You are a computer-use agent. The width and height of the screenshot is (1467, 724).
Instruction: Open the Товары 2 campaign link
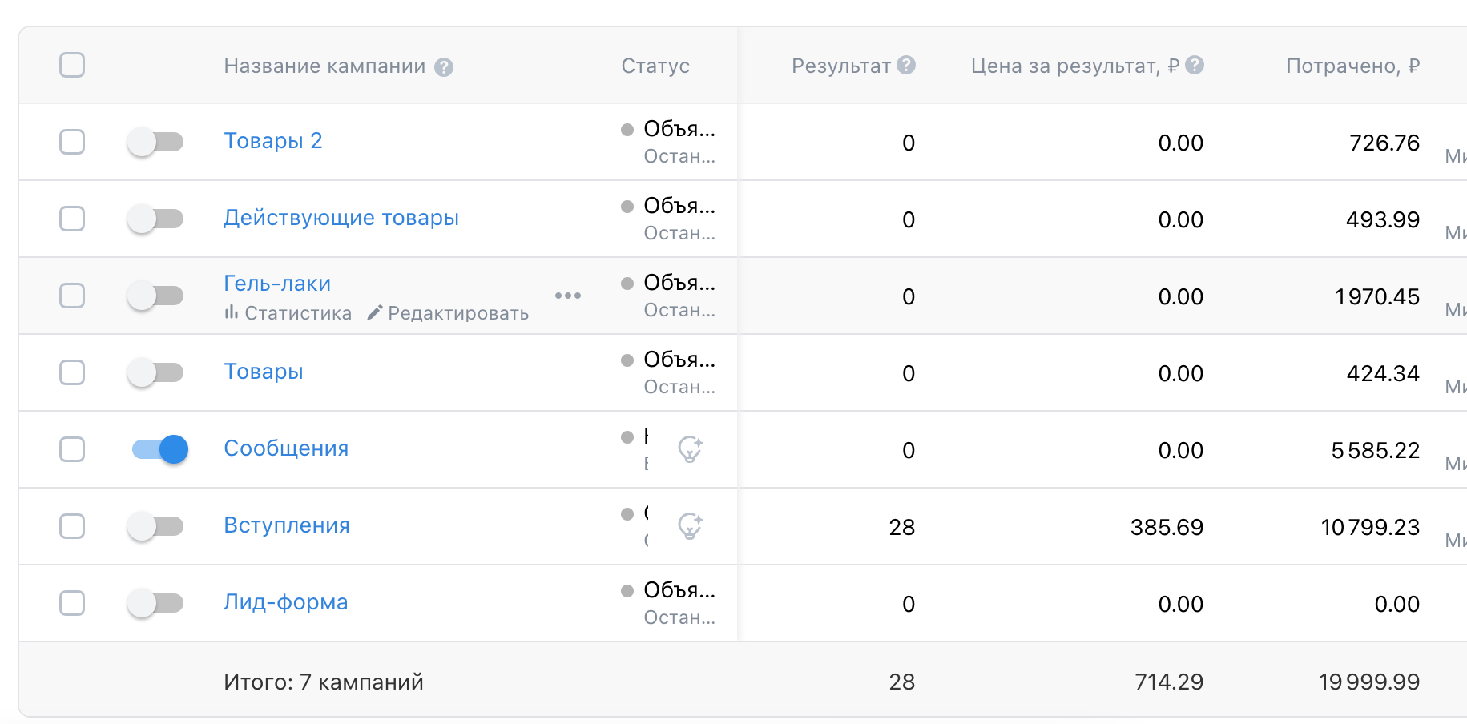click(272, 141)
